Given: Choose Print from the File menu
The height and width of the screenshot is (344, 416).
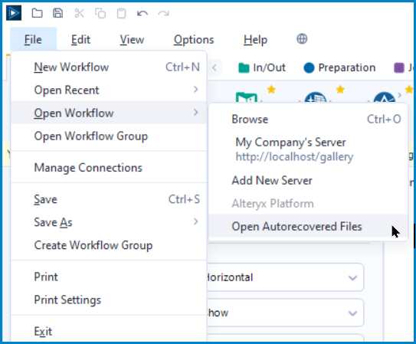Looking at the screenshot, I should 109,277.
